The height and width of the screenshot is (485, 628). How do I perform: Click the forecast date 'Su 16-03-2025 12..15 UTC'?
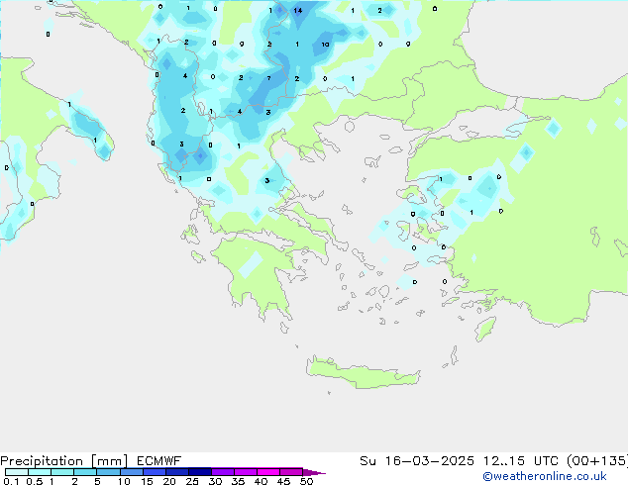[459, 461]
